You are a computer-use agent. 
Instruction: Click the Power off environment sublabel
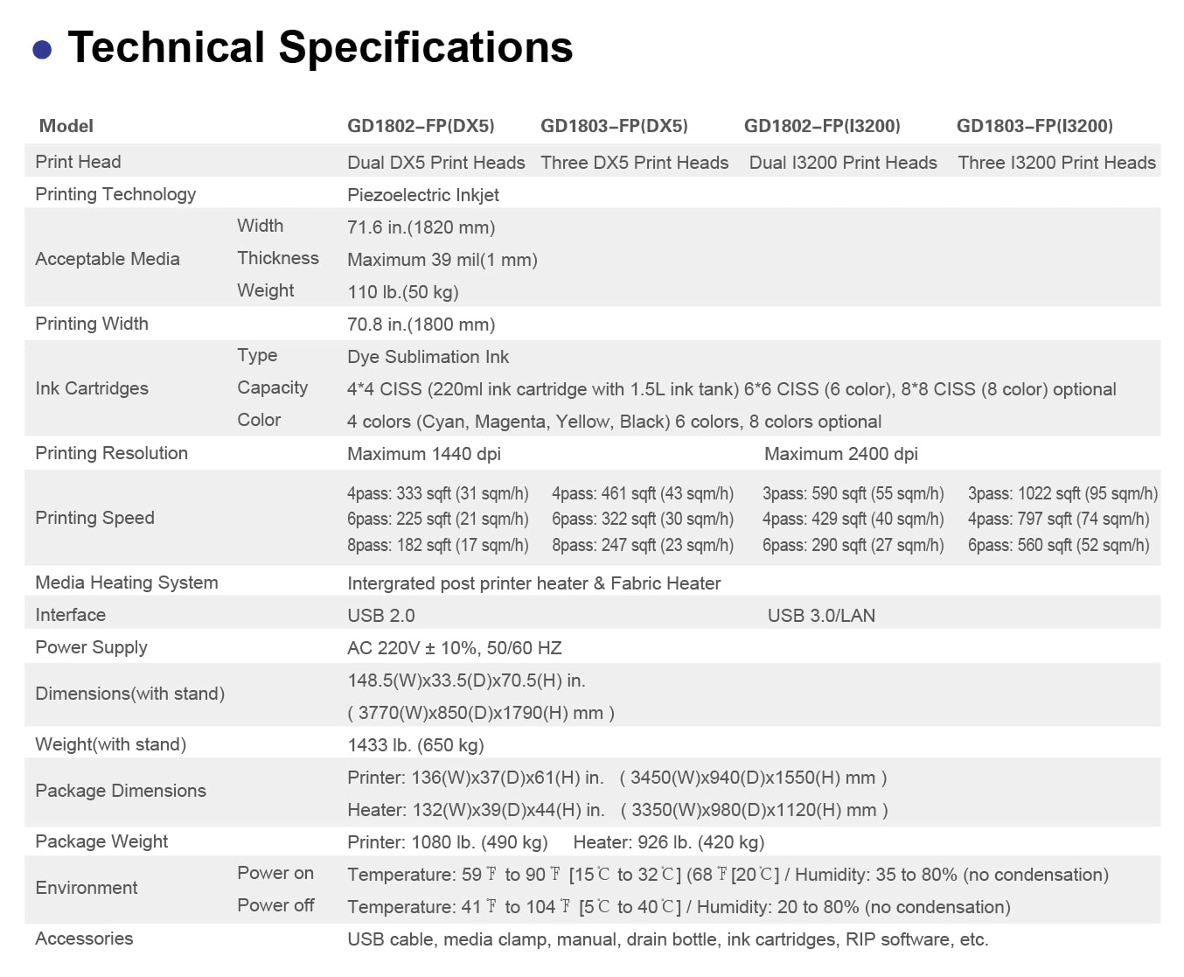pyautogui.click(x=275, y=905)
